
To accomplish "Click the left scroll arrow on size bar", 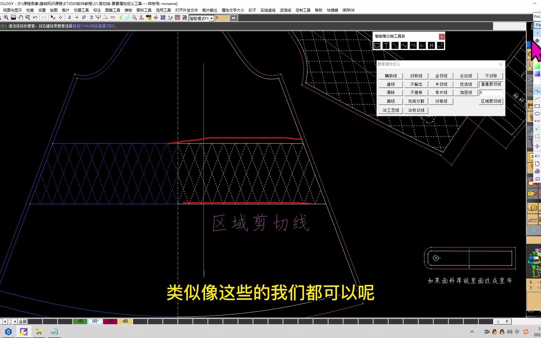I will click(x=5, y=321).
